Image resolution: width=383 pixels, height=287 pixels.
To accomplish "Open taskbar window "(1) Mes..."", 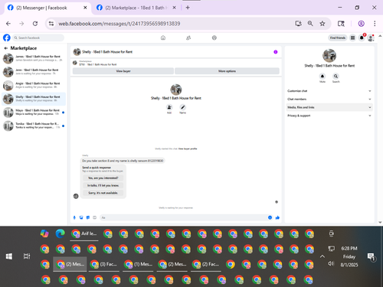I will 138,264.
